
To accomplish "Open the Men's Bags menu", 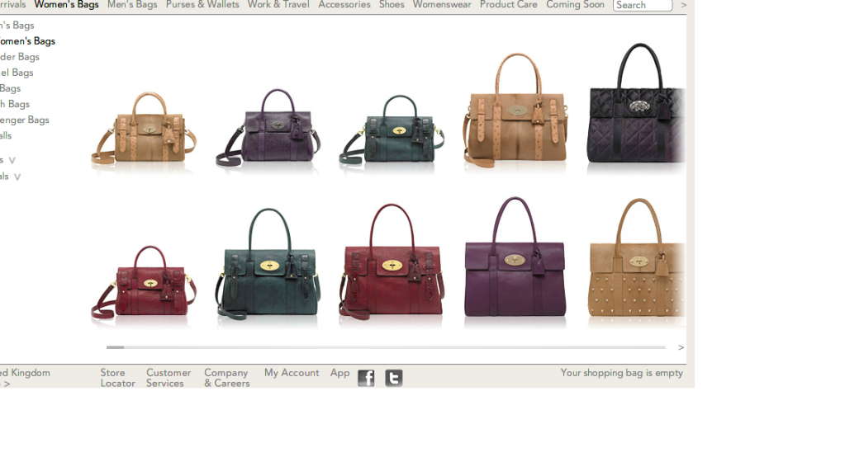I will pos(132,5).
